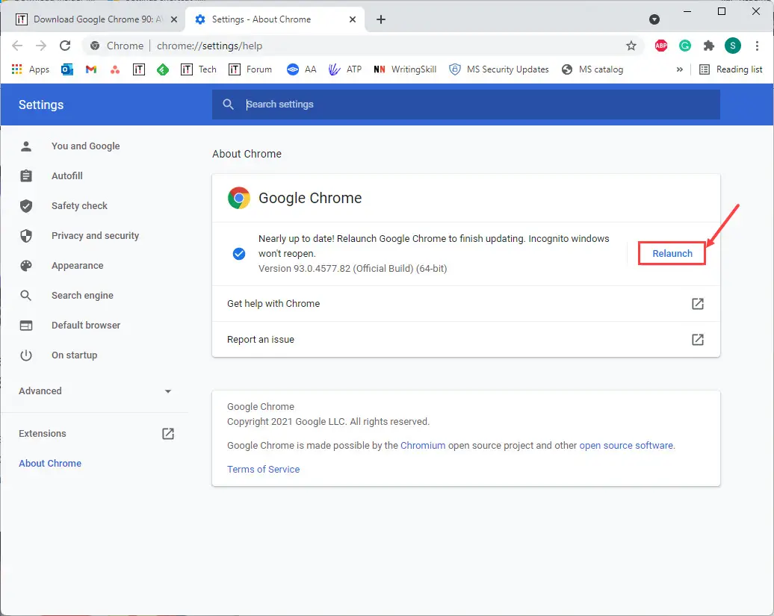
Task: Open the unlabeled iT bookmark icon
Action: 139,69
